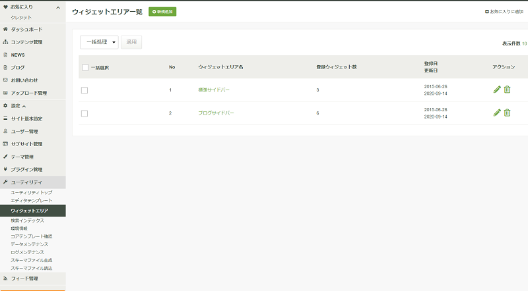Check the 一括選択 select-all checkbox
This screenshot has width=528, height=291.
pos(85,68)
